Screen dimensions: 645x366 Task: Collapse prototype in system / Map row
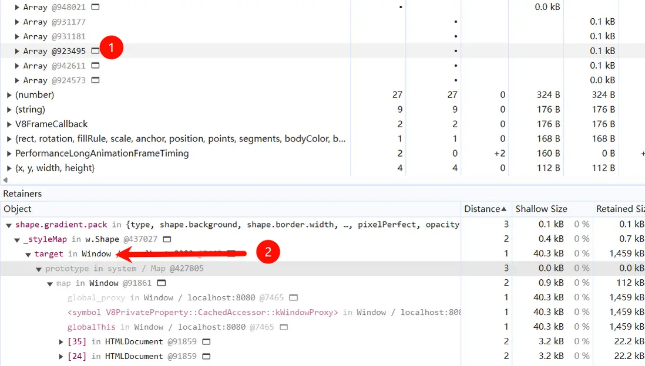39,269
